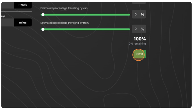
Task: Click the '0% remaining' text
Action: point(137,43)
